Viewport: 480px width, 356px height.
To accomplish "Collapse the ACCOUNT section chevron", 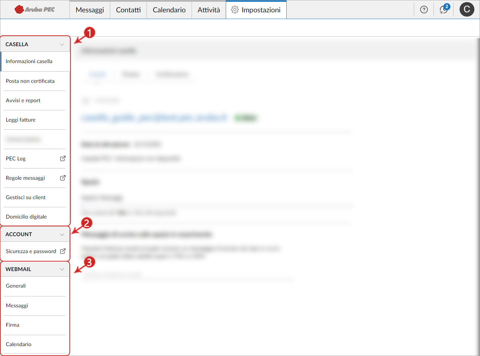I will click(x=62, y=234).
